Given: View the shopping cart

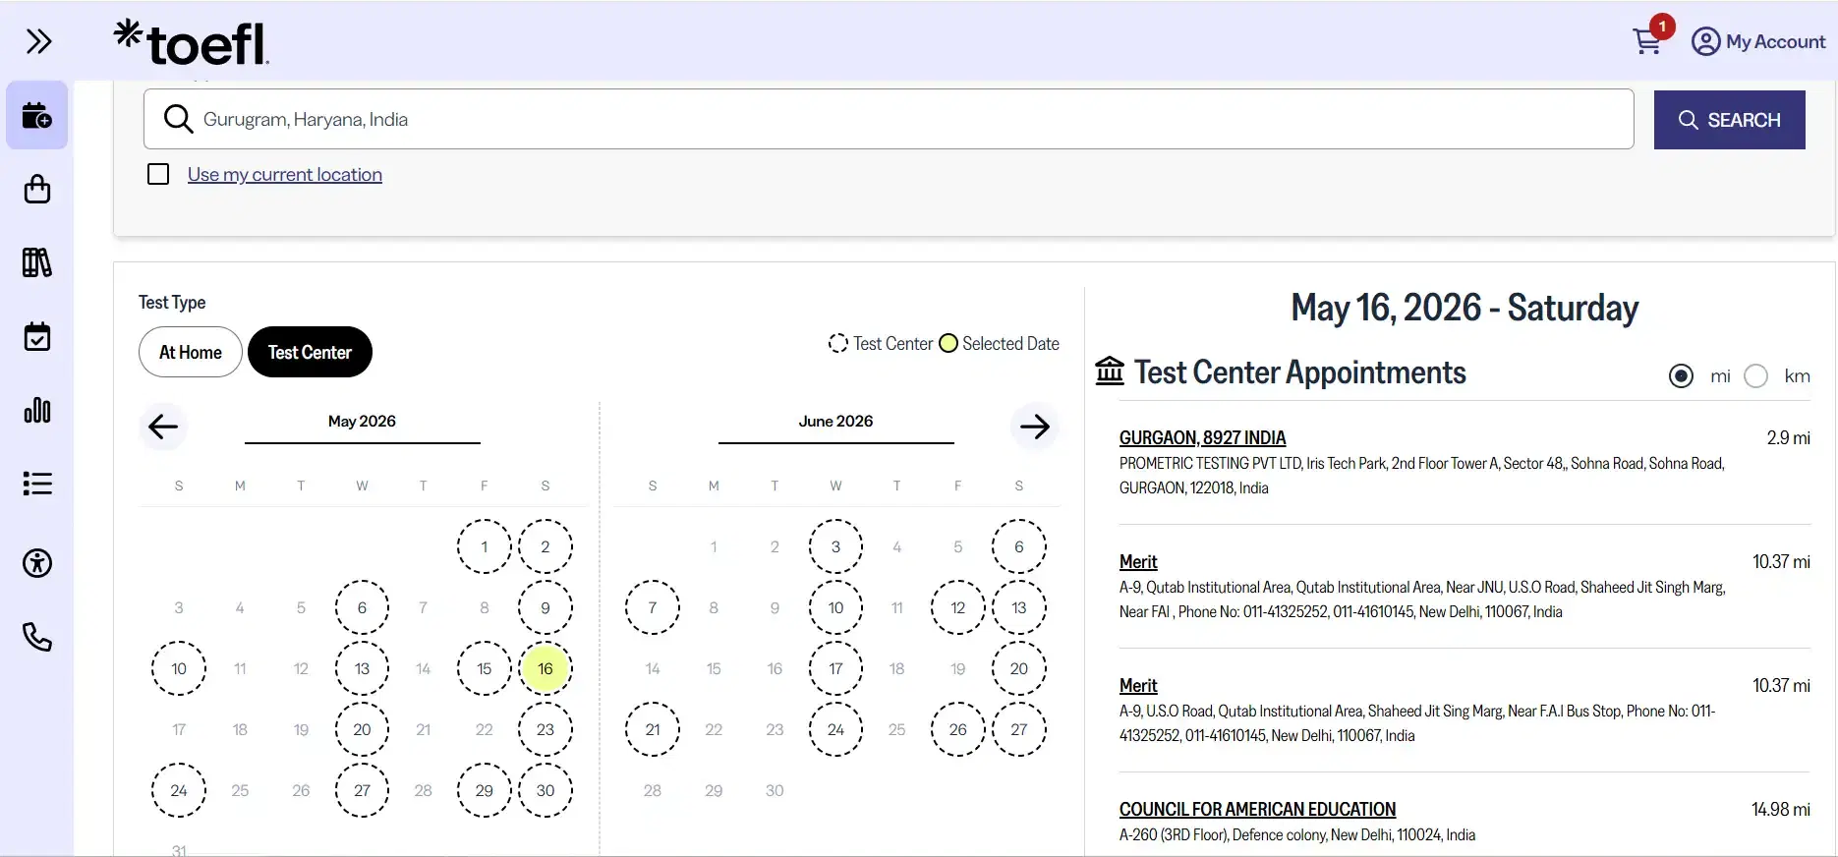Looking at the screenshot, I should tap(1647, 41).
